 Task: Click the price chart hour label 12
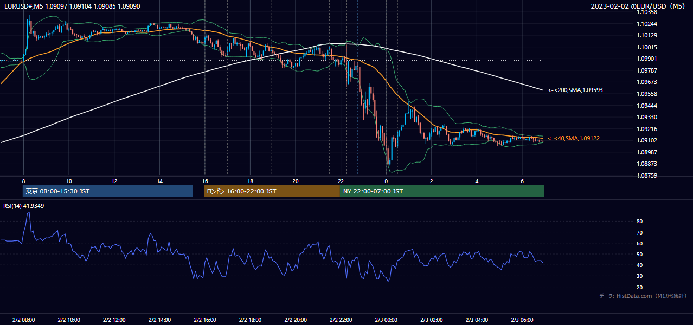click(x=114, y=181)
